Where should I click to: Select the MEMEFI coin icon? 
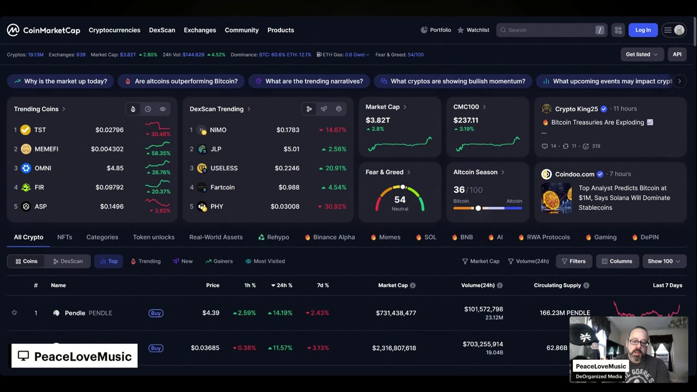[x=26, y=149]
